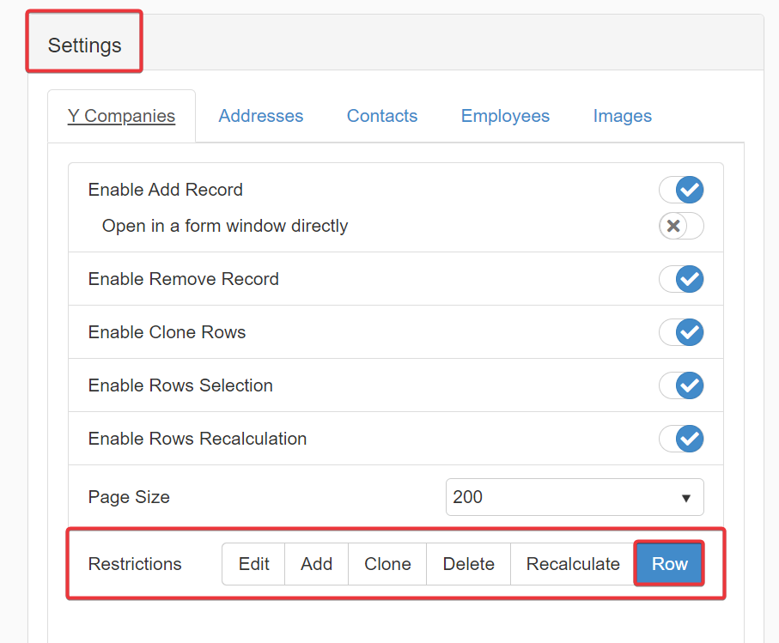Select the Y Companies tab
The image size is (779, 643).
coord(121,116)
